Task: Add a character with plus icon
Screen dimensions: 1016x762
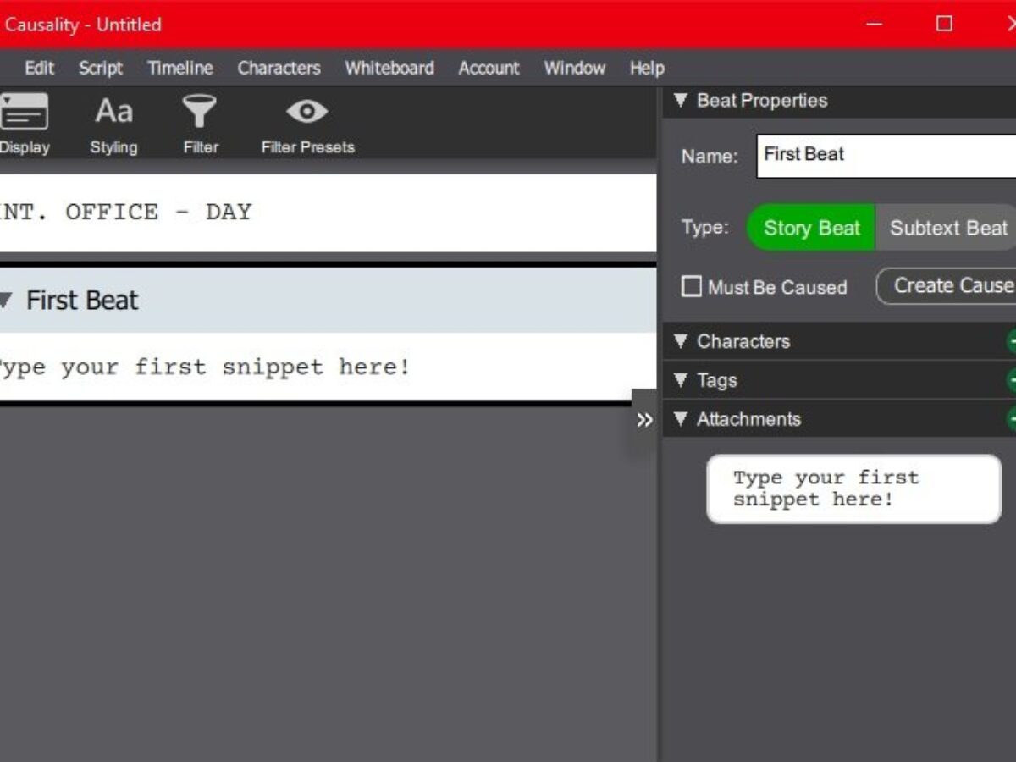Action: click(x=1012, y=341)
